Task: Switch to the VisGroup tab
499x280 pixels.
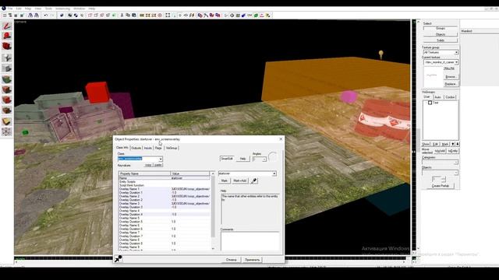Action: (x=172, y=148)
